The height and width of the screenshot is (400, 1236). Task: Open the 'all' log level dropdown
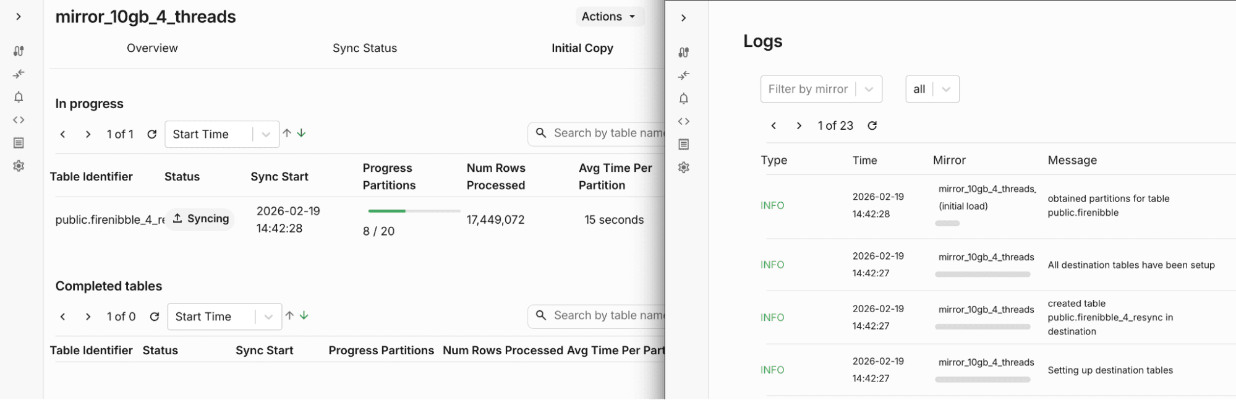click(x=932, y=89)
